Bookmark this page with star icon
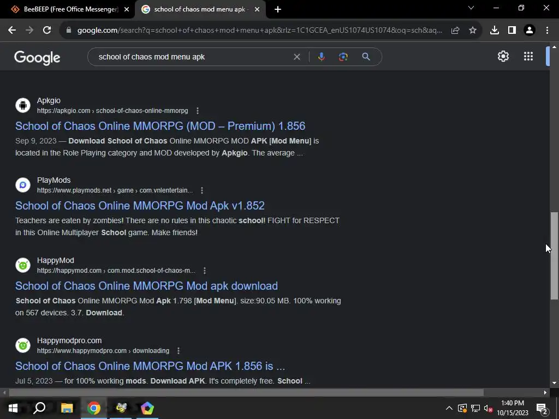Screen dimensions: 559x419 (473, 31)
